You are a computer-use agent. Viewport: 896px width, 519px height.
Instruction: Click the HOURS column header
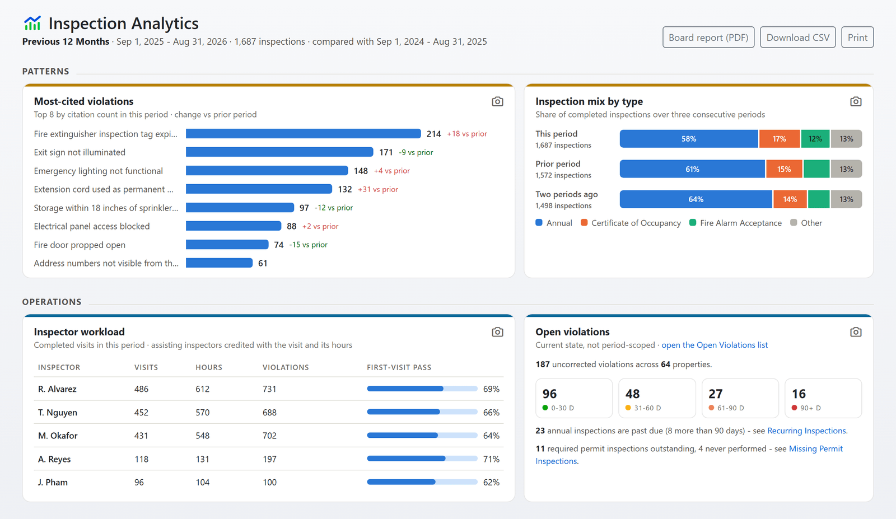pyautogui.click(x=209, y=367)
